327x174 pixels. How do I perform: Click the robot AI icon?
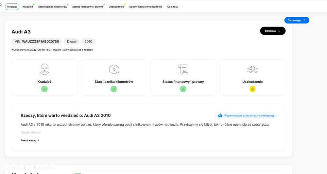click(220, 115)
